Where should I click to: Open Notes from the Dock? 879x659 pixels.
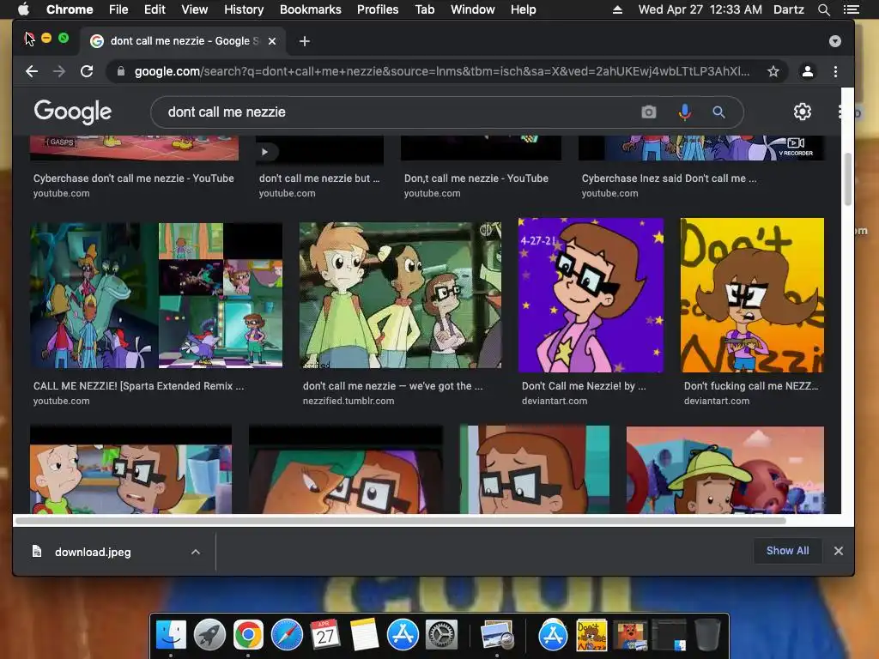(x=364, y=636)
